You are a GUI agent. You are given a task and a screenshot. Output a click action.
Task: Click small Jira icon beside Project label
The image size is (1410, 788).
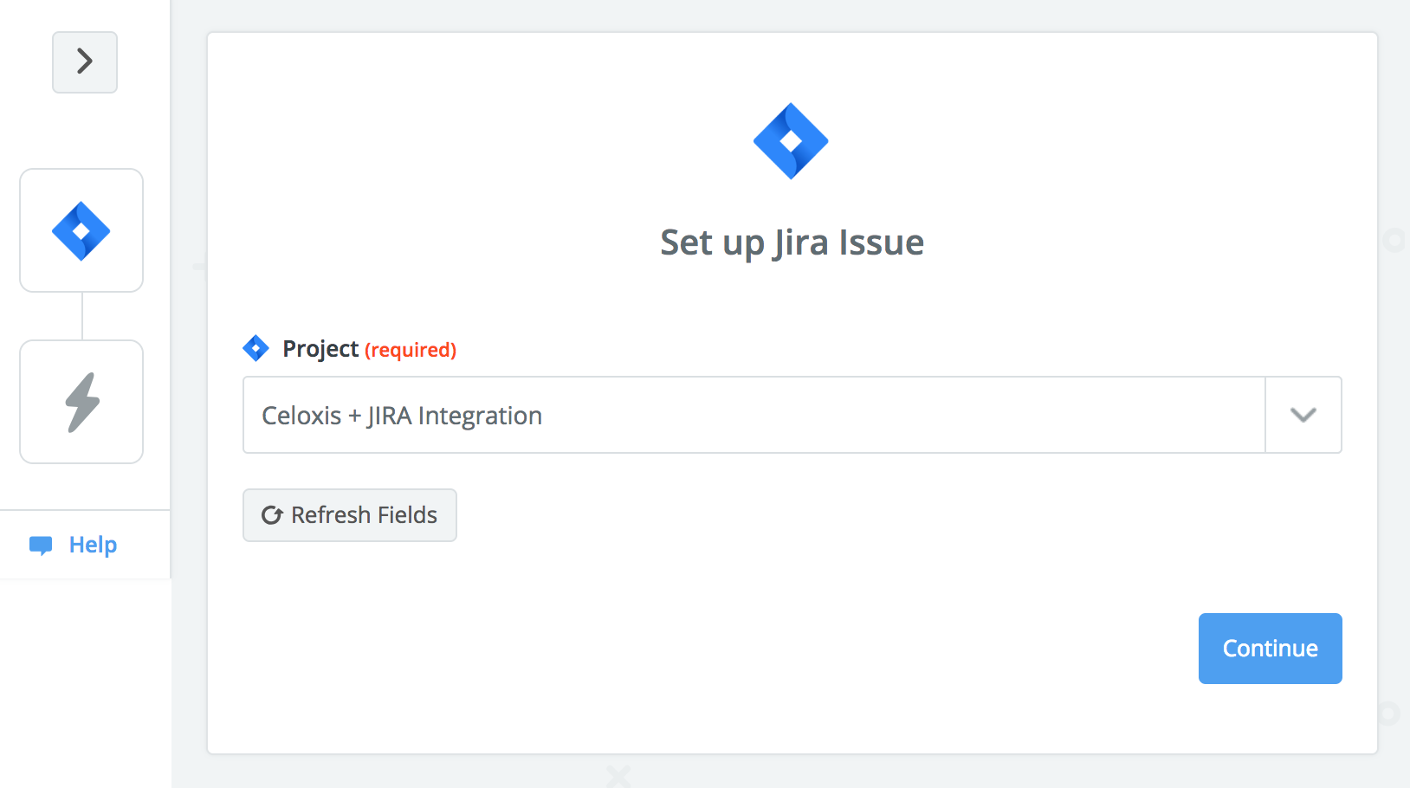pyautogui.click(x=255, y=348)
